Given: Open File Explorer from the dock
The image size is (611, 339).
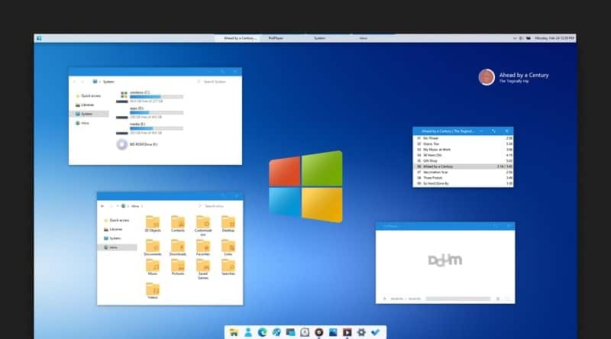Looking at the screenshot, I should [234, 332].
